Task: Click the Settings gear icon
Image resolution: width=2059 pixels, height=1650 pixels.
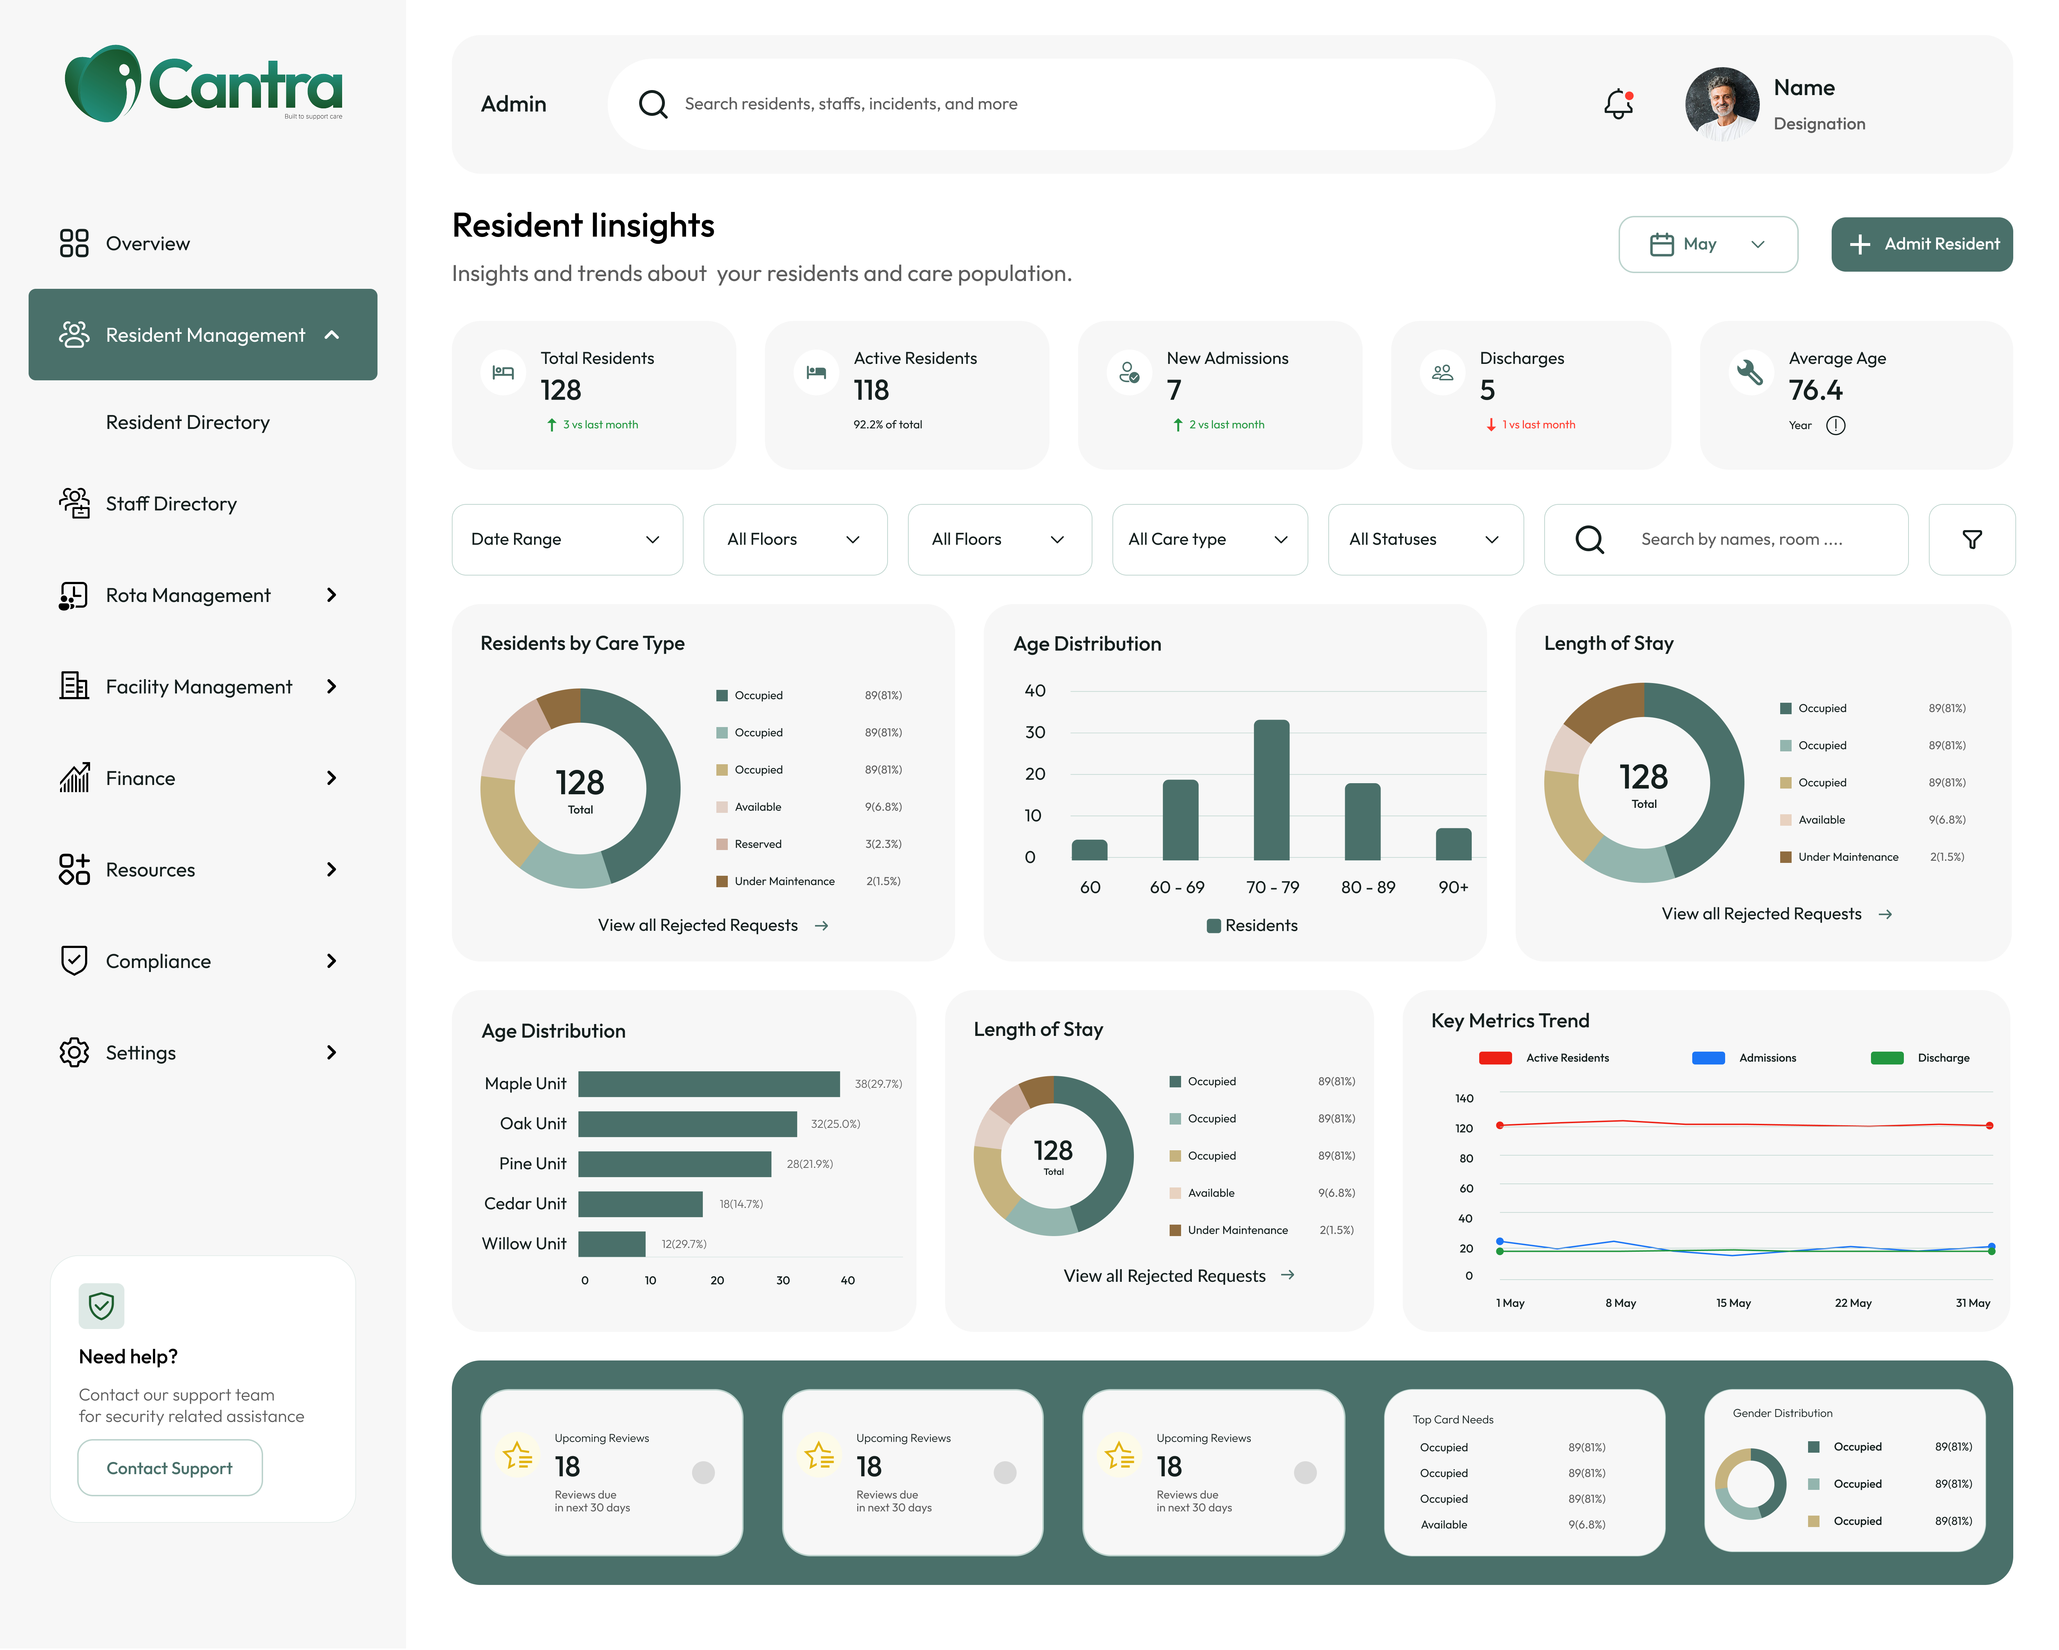Action: pos(74,1052)
